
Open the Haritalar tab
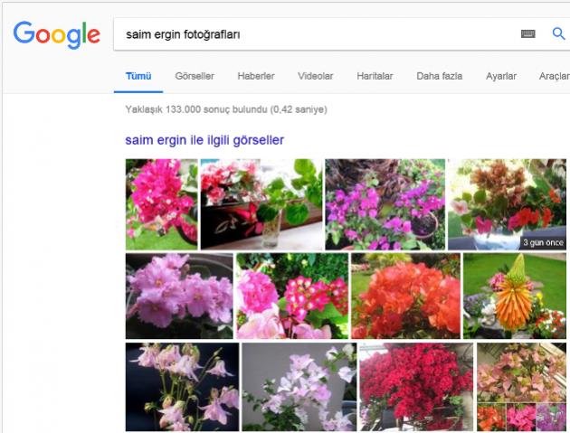[375, 76]
